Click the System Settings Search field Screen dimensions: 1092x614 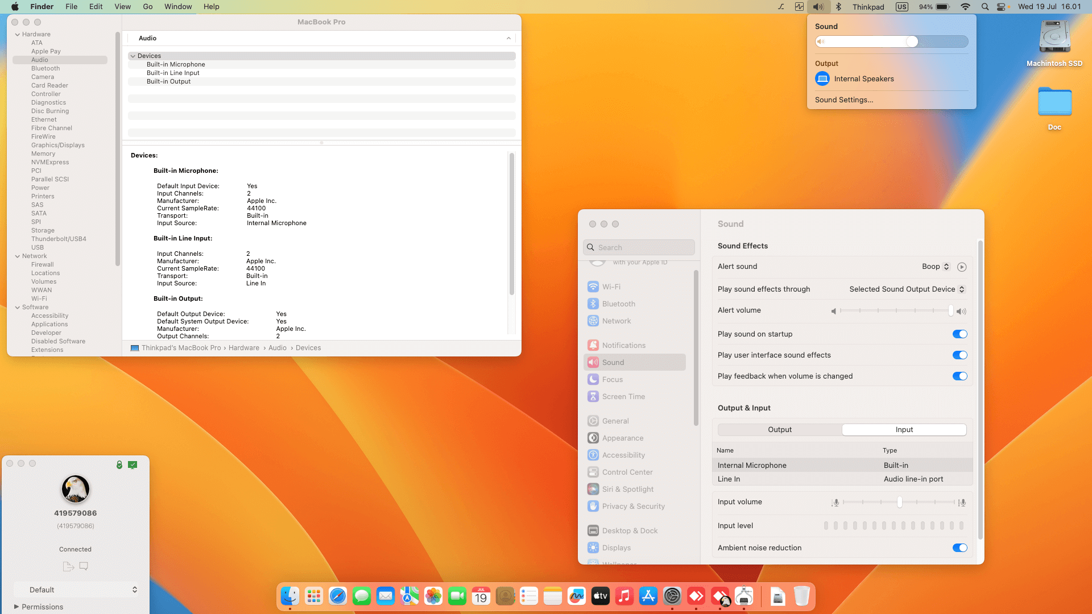pos(639,247)
